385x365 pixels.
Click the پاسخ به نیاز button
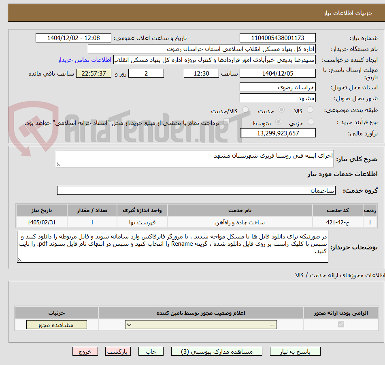[295, 352]
